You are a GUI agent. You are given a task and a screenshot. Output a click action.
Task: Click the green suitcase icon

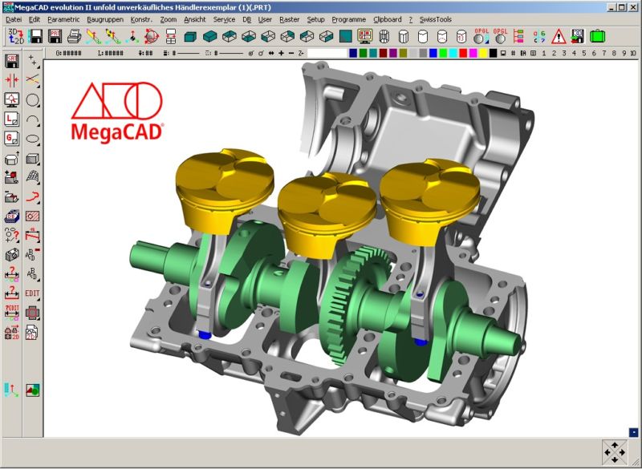pos(597,36)
